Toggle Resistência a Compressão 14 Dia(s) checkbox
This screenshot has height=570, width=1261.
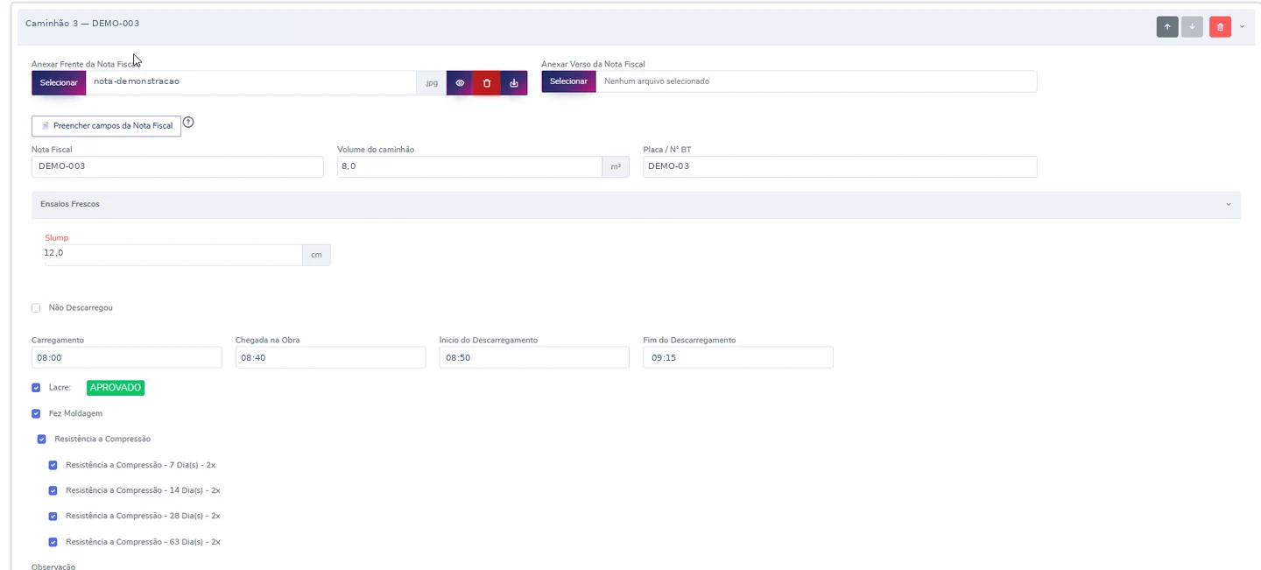coord(53,490)
